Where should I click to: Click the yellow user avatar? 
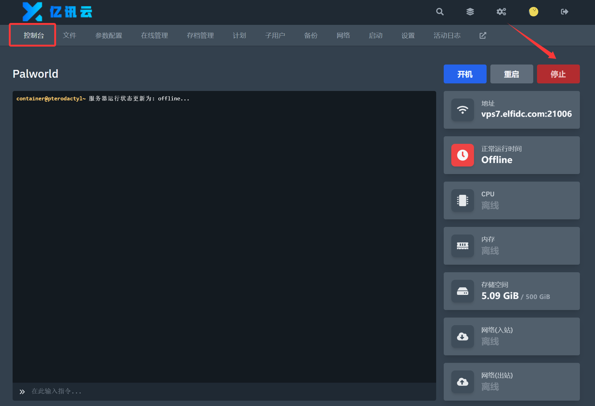[x=534, y=12]
